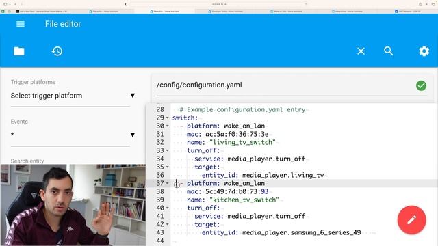Collapse the fold arrow at line 30
Viewport: 438px width, 246px height.
pos(167,126)
